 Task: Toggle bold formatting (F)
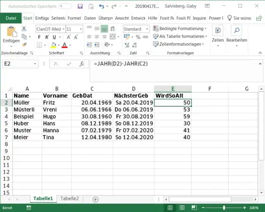pyautogui.click(x=39, y=37)
